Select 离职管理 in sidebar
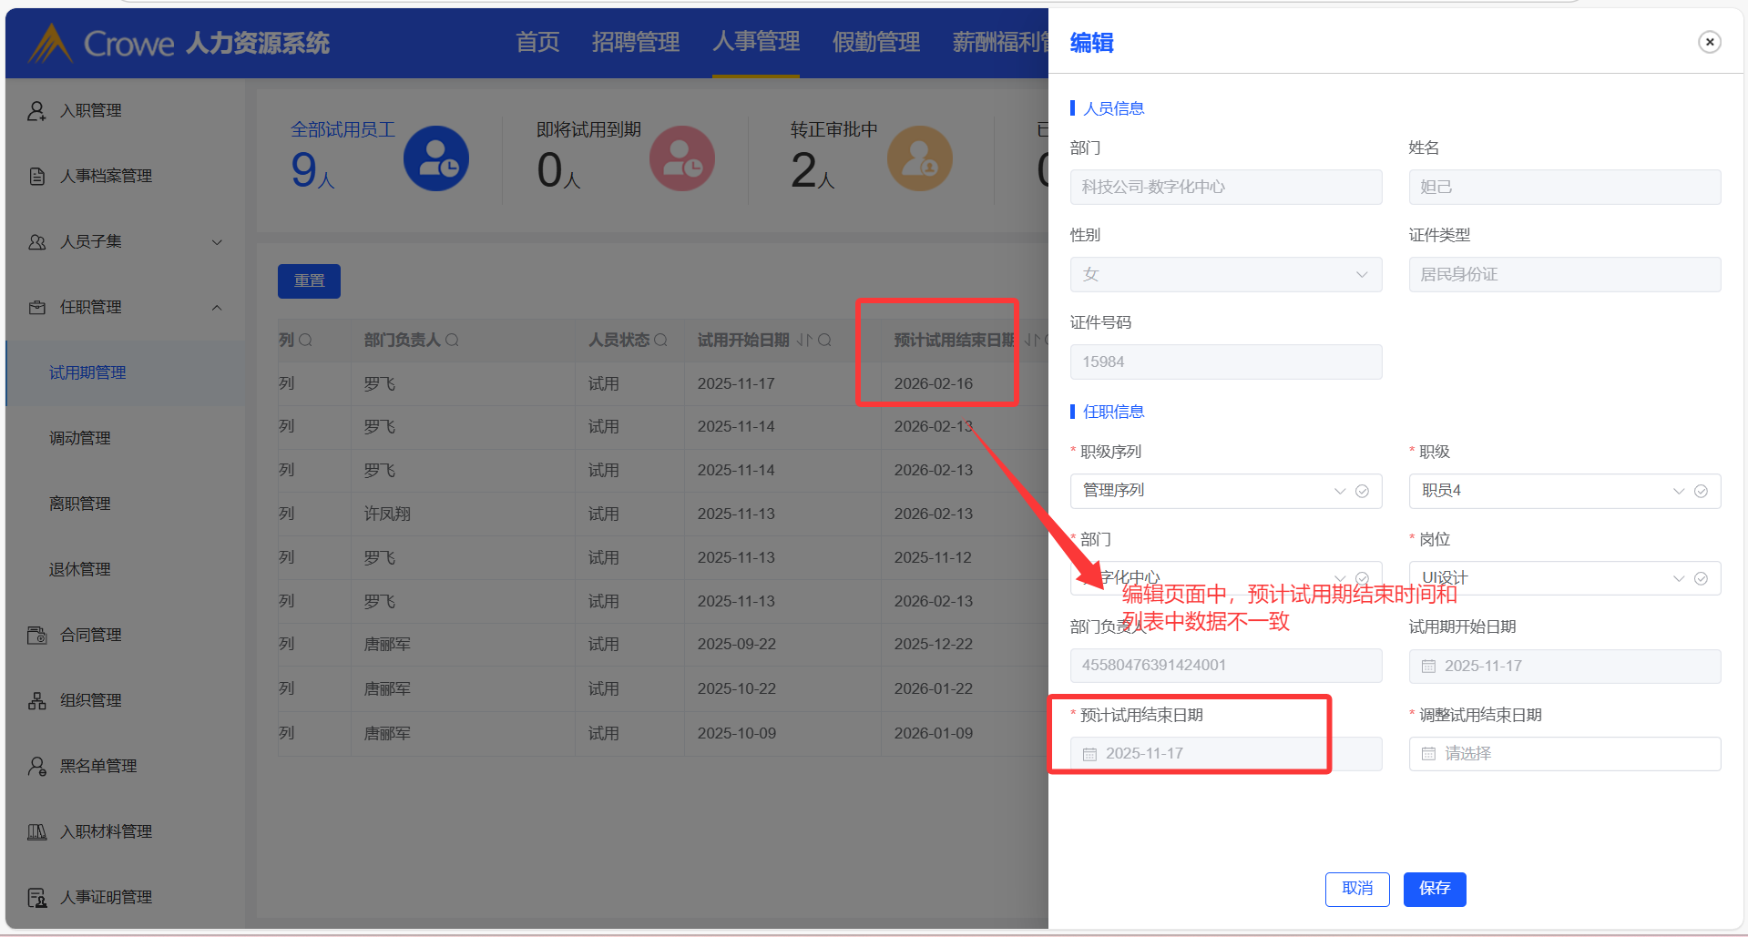 click(80, 504)
